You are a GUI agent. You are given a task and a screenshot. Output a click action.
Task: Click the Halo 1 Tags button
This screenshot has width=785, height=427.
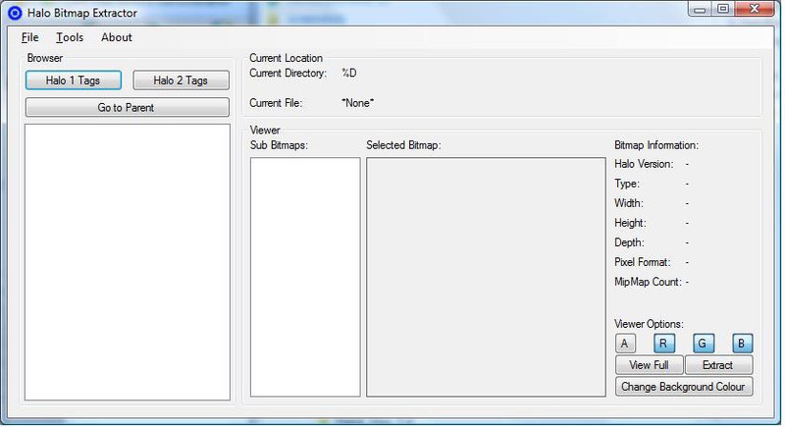[x=73, y=80]
